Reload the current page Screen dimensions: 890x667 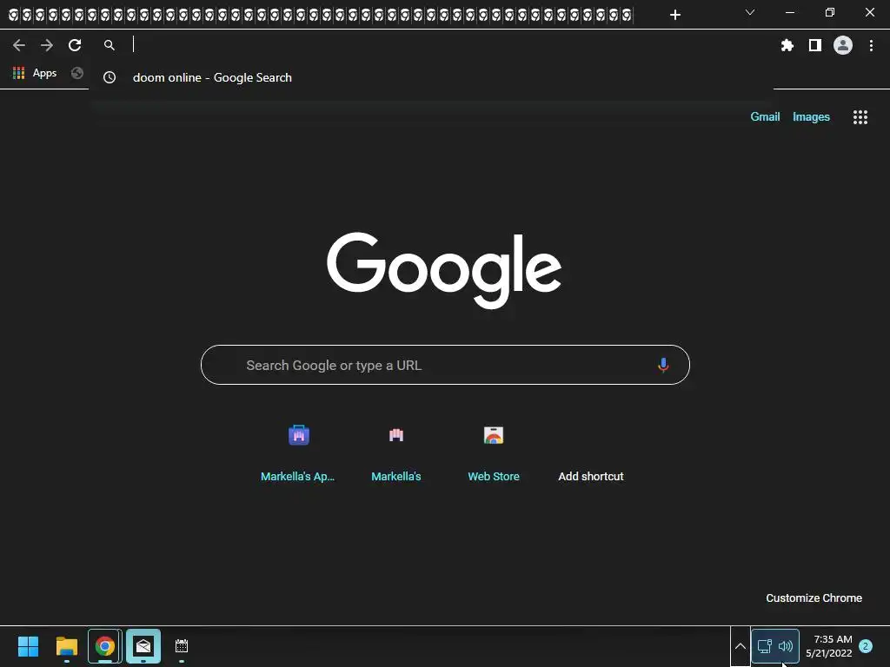(75, 45)
